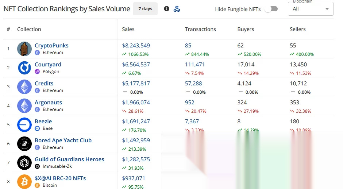Open the Bored Ape Yacht Club link
This screenshot has height=189, width=343.
coord(63,140)
